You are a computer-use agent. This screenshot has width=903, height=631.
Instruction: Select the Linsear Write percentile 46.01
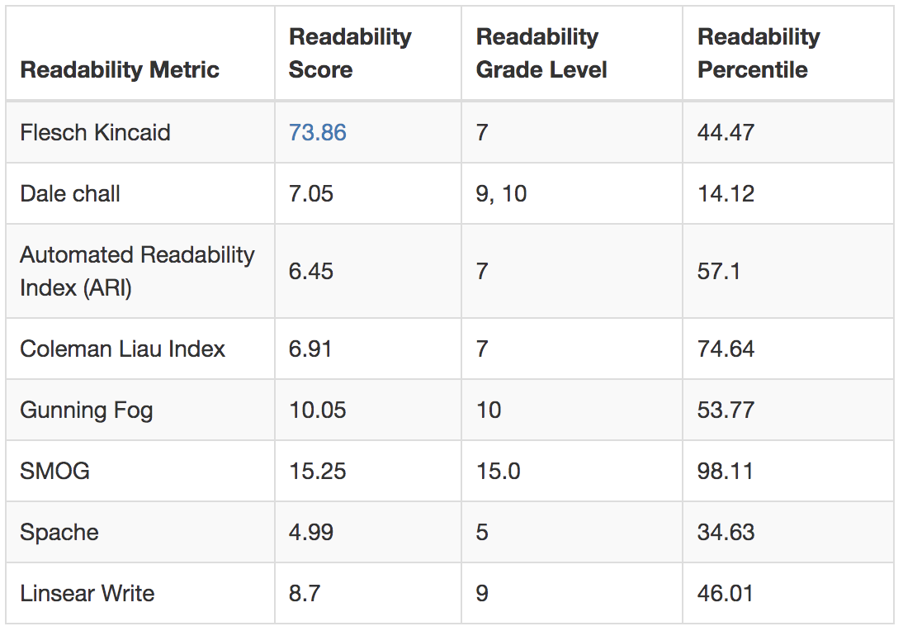click(726, 594)
